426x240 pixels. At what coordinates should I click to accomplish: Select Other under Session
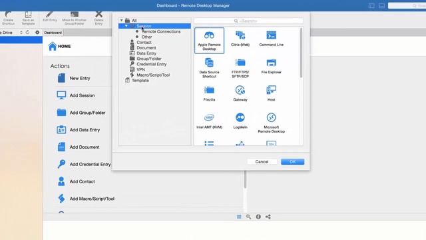click(x=146, y=37)
